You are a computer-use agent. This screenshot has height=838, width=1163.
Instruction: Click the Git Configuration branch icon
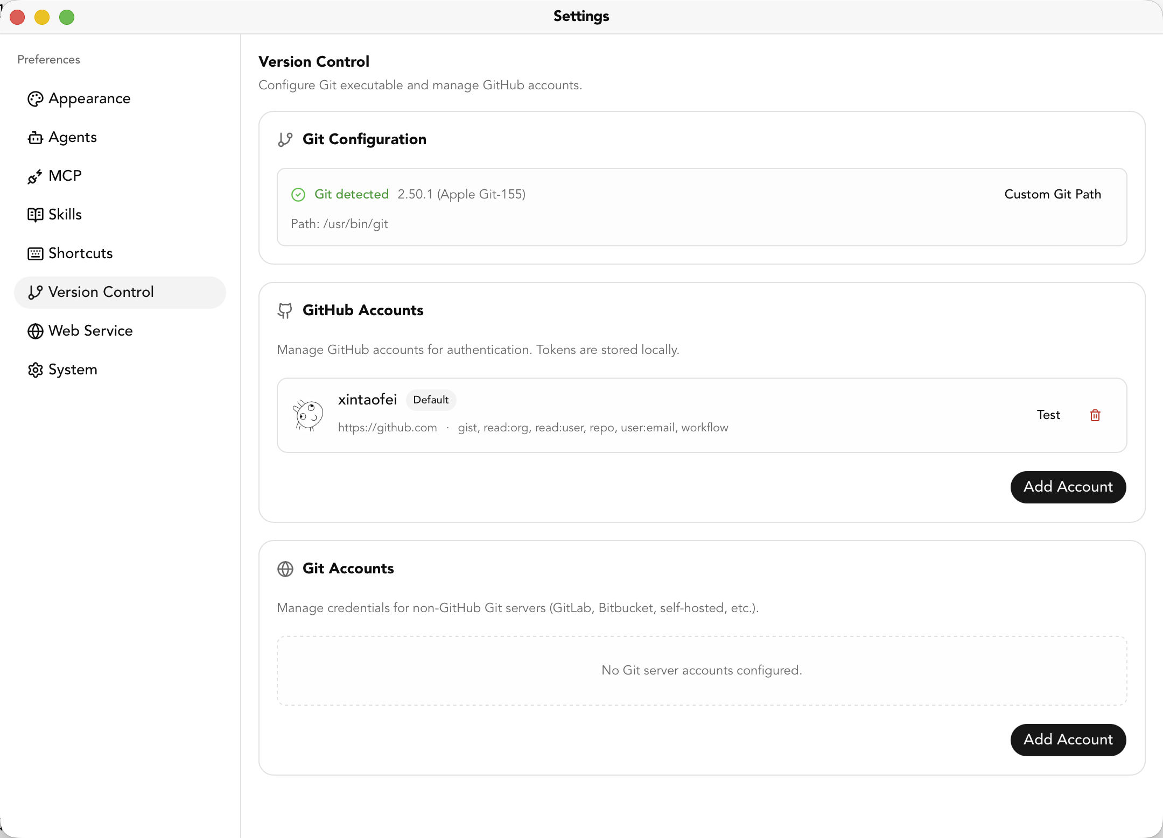(x=286, y=139)
